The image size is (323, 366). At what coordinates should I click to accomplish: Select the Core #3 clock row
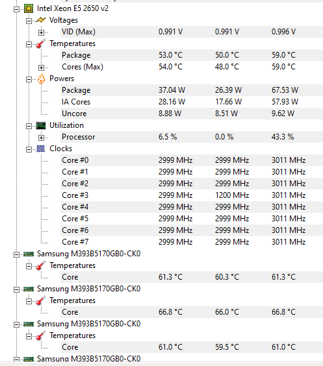click(192, 195)
